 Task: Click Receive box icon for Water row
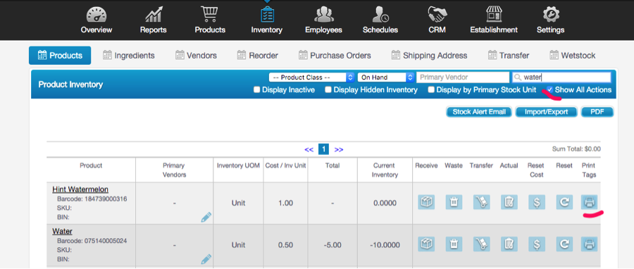click(x=426, y=244)
